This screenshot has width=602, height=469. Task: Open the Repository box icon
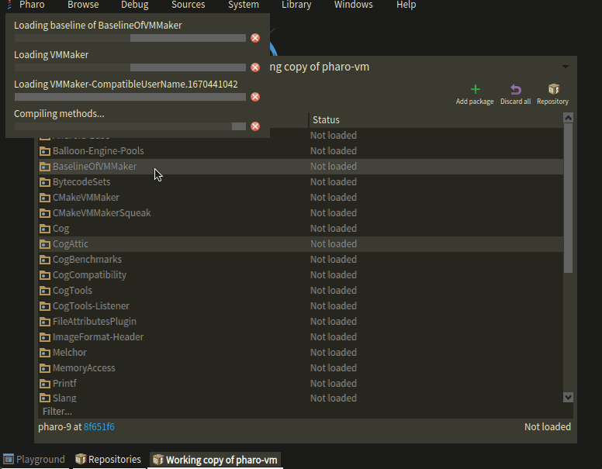(553, 89)
